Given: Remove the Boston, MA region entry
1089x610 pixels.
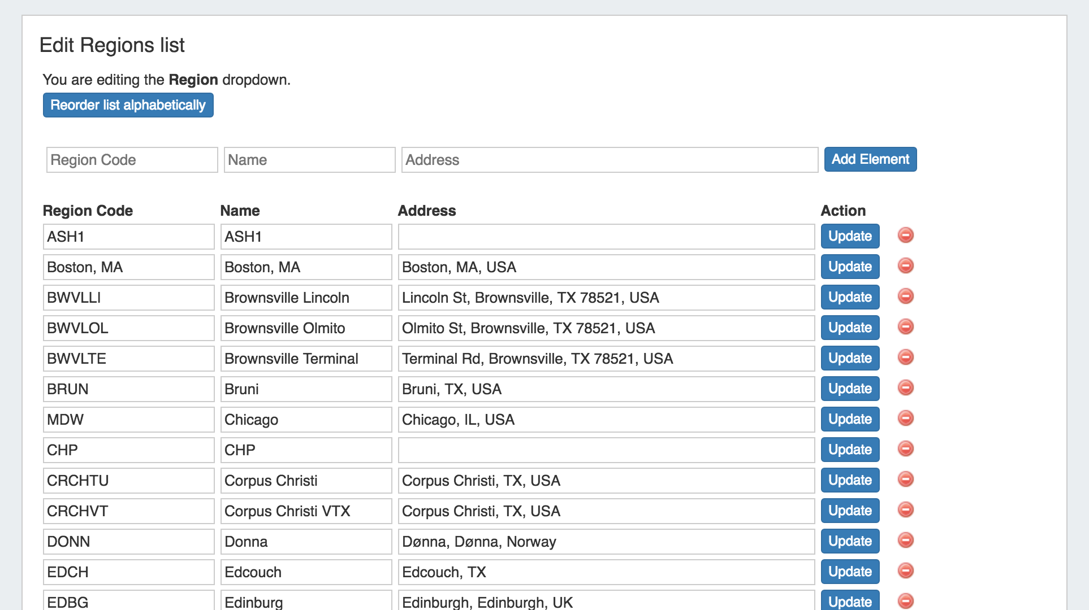Looking at the screenshot, I should tap(905, 265).
